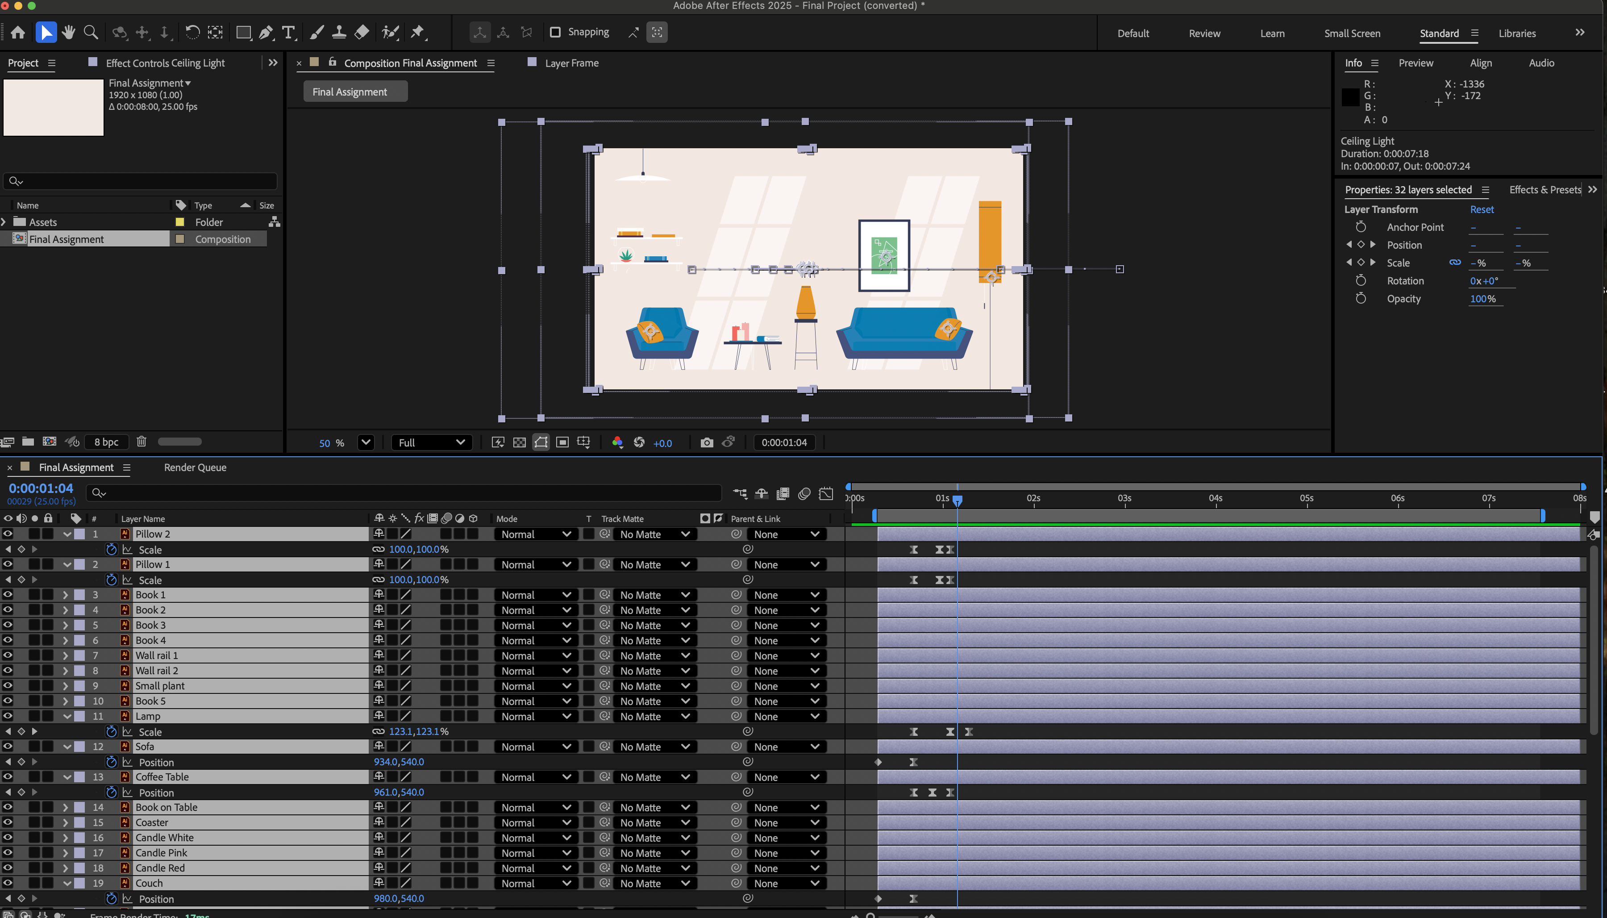This screenshot has height=918, width=1607.
Task: Open Pillow 2 blending Mode dropdown
Action: 536,534
